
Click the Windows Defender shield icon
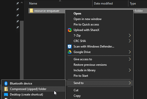[x=70, y=46]
